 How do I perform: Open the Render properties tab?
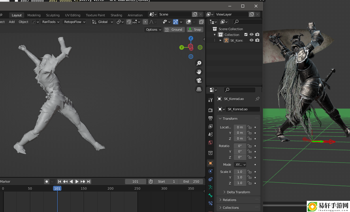[x=210, y=110]
